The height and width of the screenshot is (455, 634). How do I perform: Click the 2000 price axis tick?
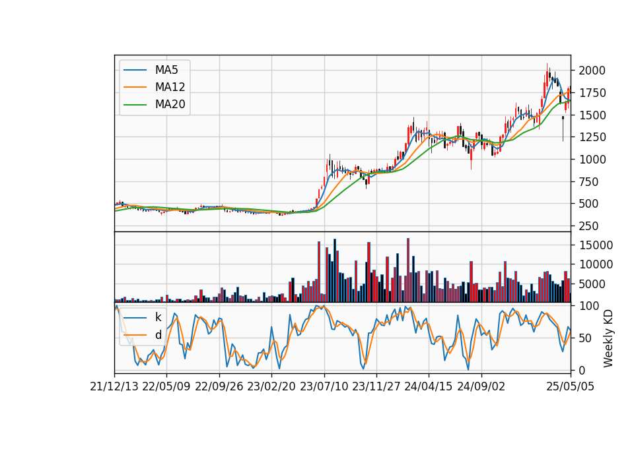[x=592, y=71]
